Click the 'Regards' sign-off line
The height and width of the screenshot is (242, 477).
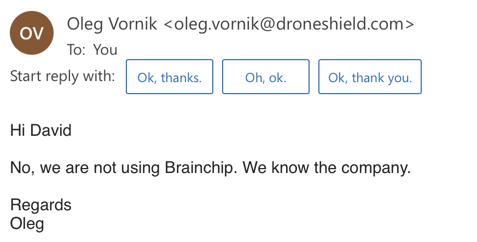pyautogui.click(x=41, y=205)
